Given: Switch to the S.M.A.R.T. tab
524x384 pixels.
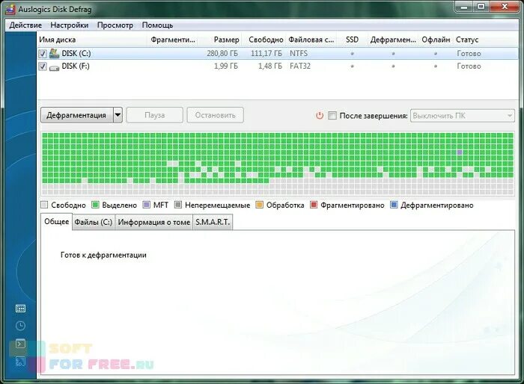Looking at the screenshot, I should 213,222.
